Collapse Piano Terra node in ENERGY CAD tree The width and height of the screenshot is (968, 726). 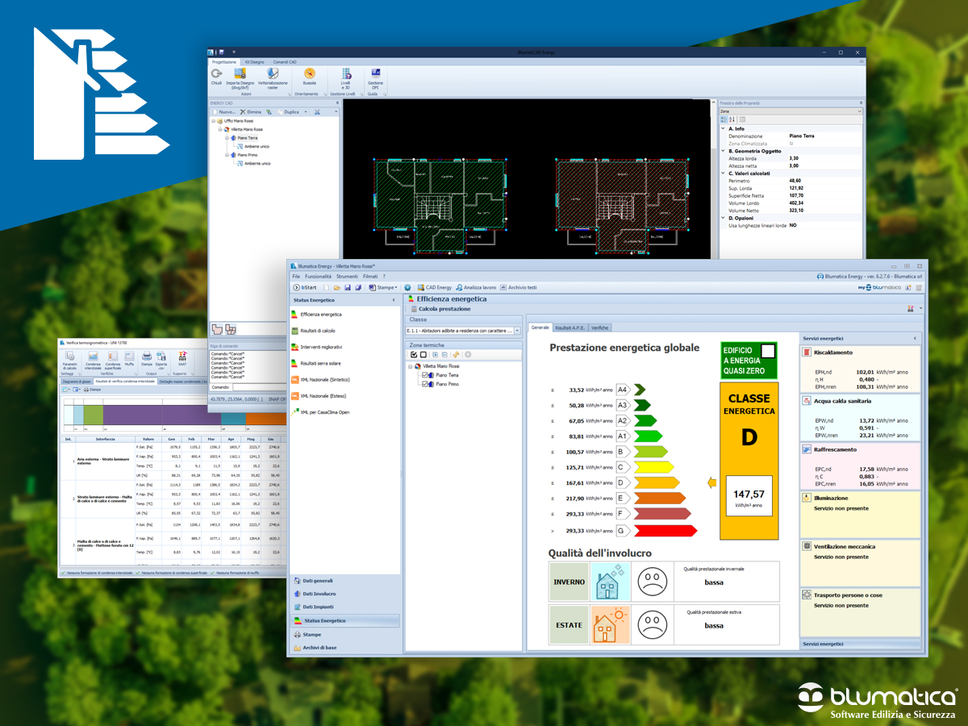tap(227, 138)
